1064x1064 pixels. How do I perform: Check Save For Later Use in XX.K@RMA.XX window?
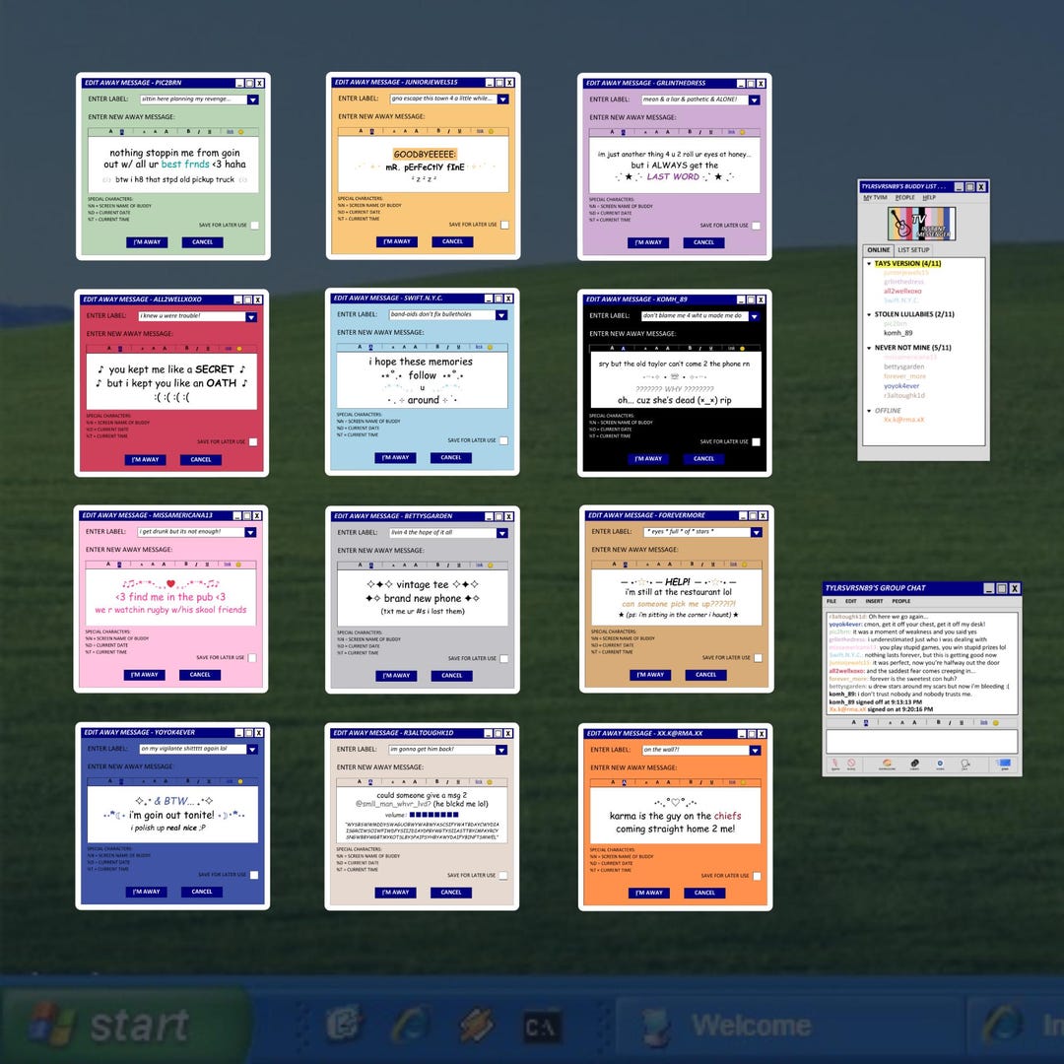tap(757, 876)
